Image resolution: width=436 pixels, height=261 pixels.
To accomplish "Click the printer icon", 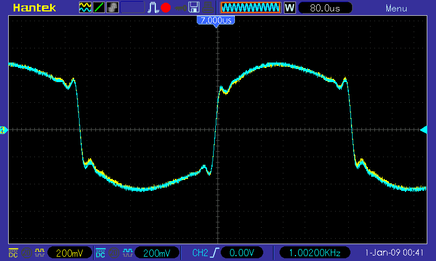I will coord(208,8).
